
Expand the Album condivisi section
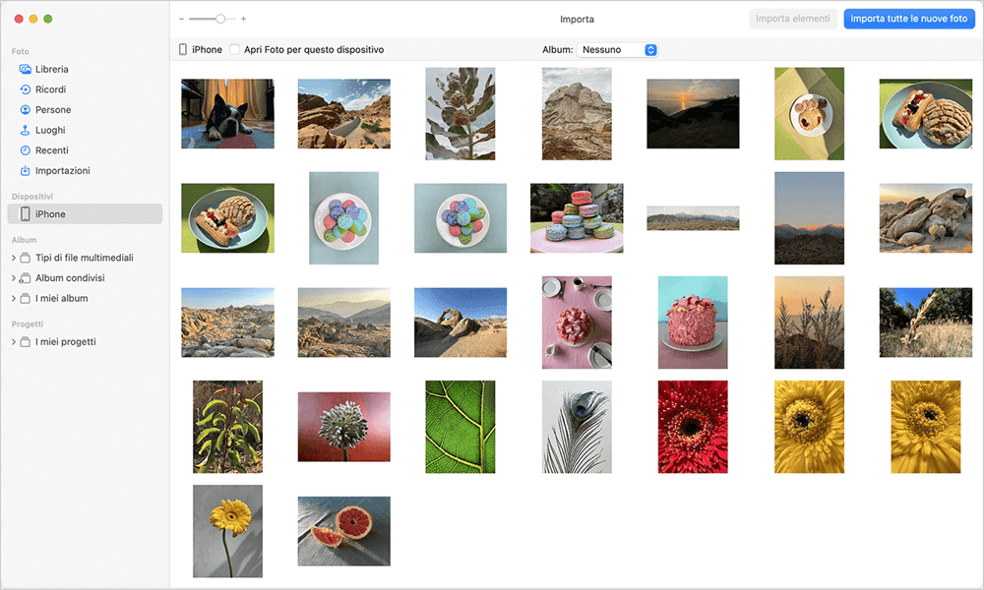14,278
